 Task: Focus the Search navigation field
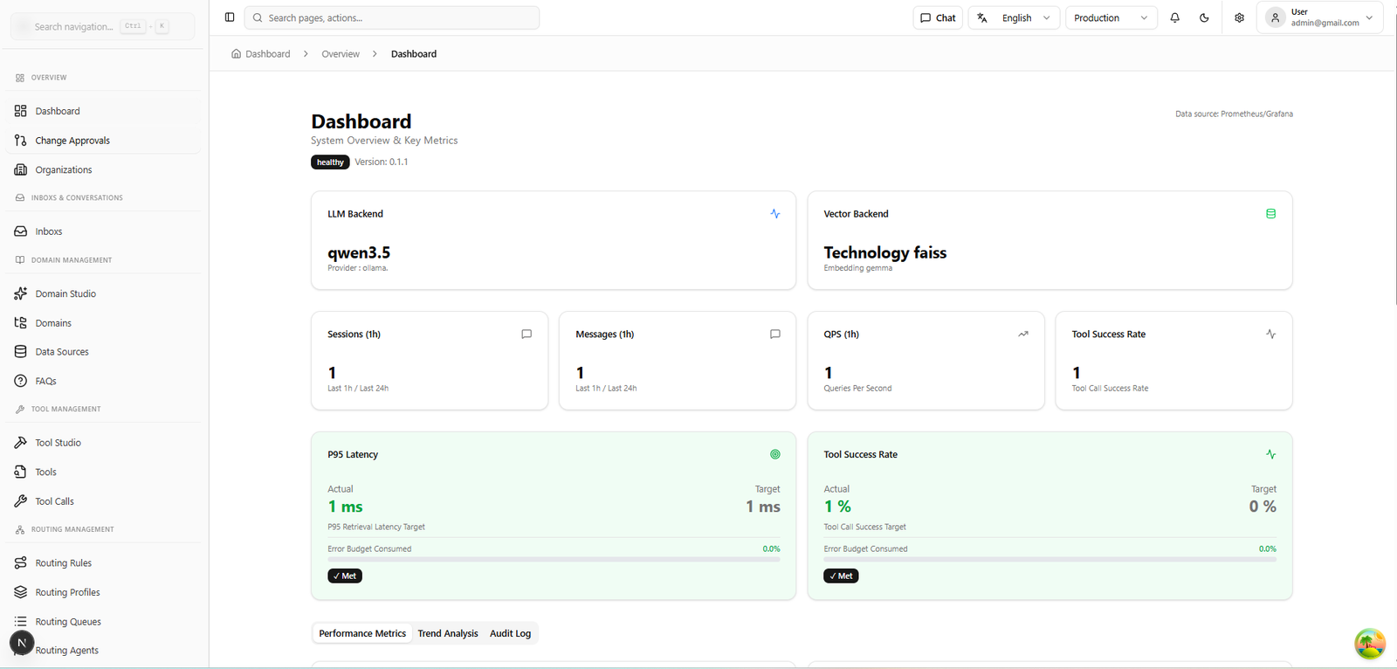coord(103,26)
